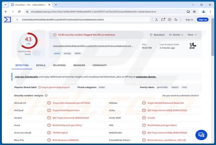
Task: Click the EXE file type icon
Action: [x=192, y=46]
